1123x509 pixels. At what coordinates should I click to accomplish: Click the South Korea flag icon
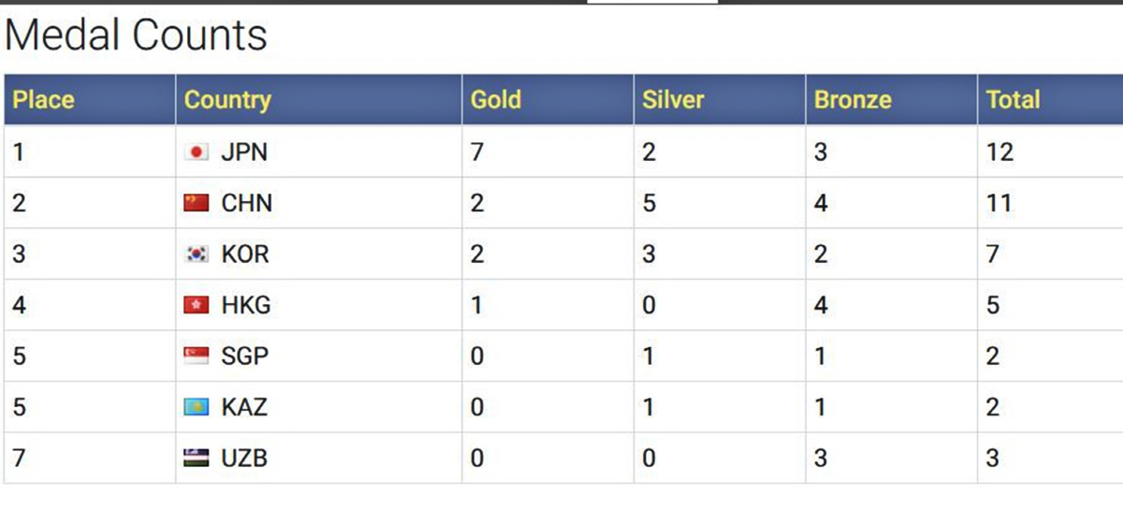point(197,254)
